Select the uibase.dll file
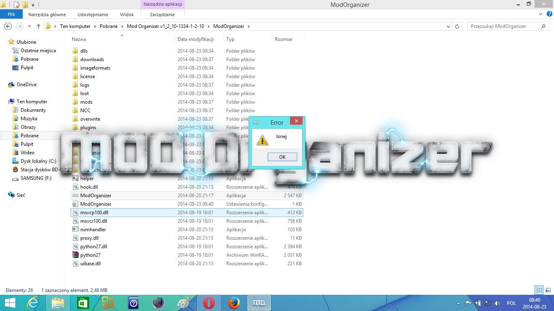 point(187,264)
